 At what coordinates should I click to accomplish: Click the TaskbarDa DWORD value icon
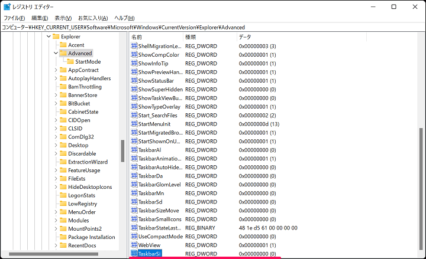[134, 176]
